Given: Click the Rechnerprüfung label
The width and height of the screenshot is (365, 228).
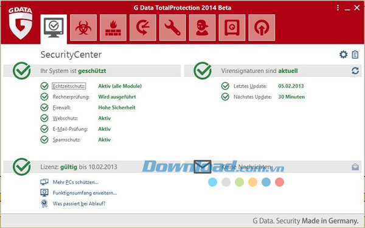Looking at the screenshot, I should coord(71,97).
